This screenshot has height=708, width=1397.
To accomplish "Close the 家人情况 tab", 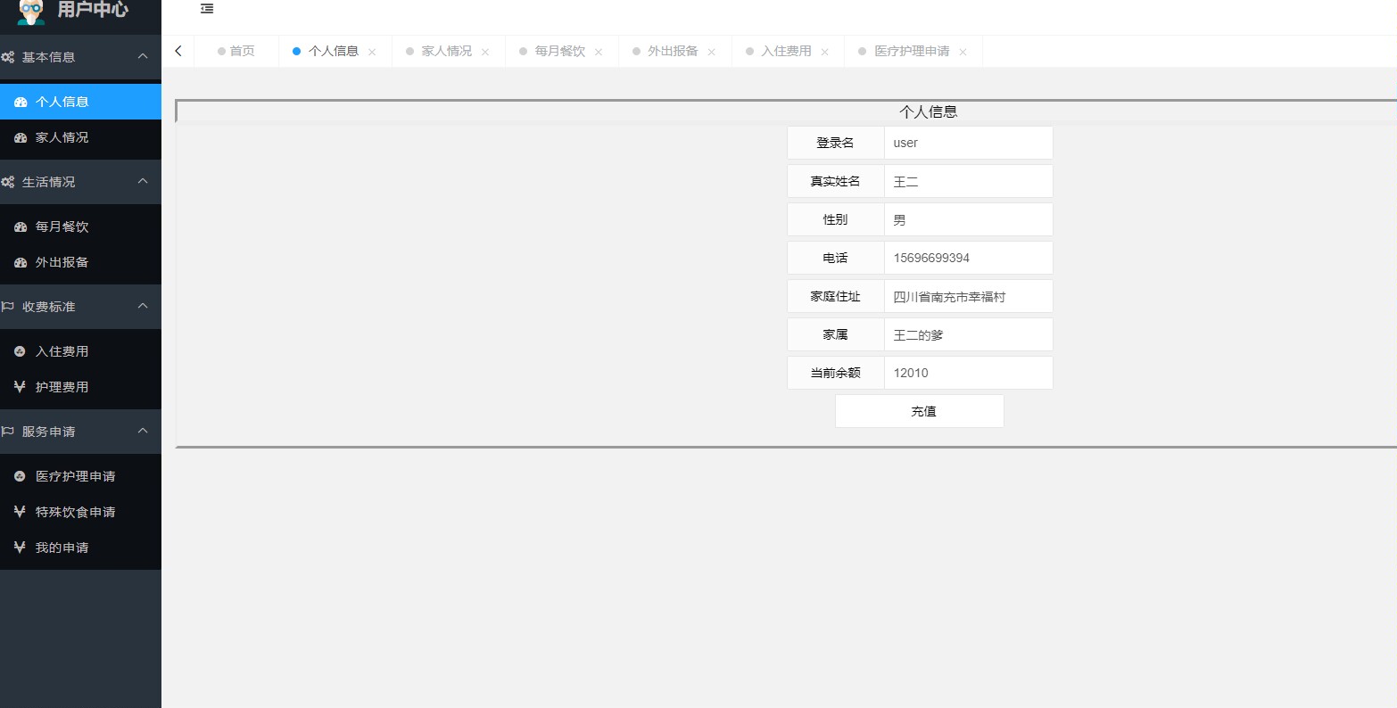I will [x=485, y=52].
